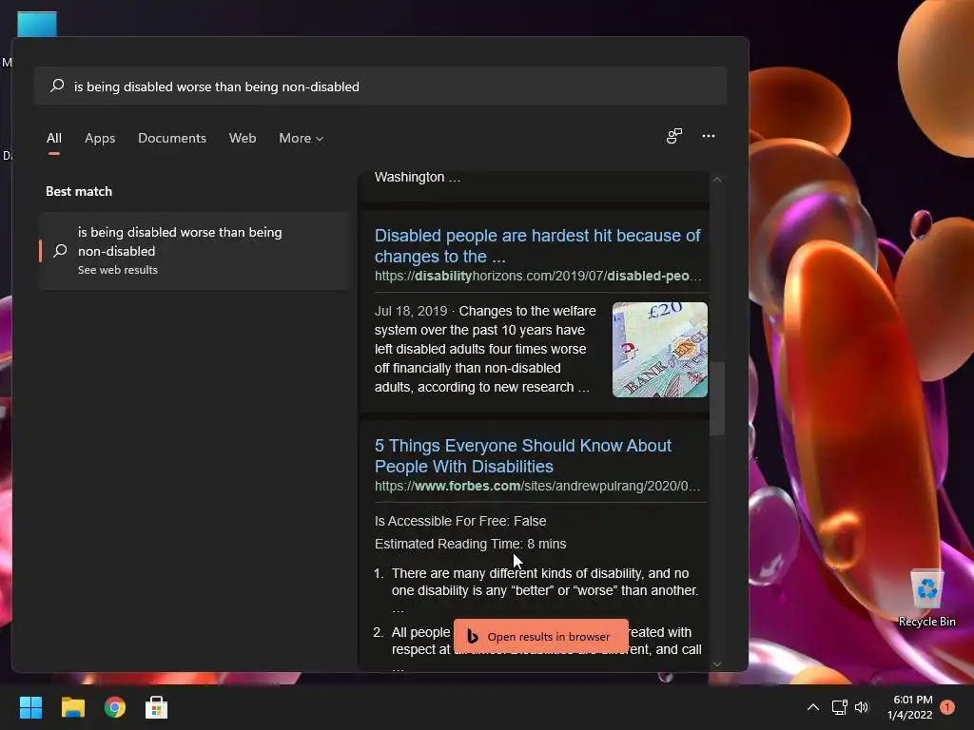Click the preview pane scrollbar thumb
974x730 pixels.
717,398
